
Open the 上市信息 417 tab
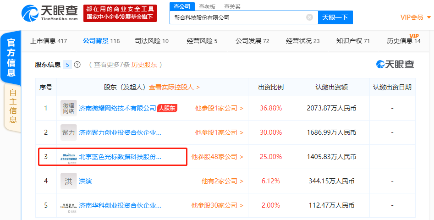click(49, 41)
